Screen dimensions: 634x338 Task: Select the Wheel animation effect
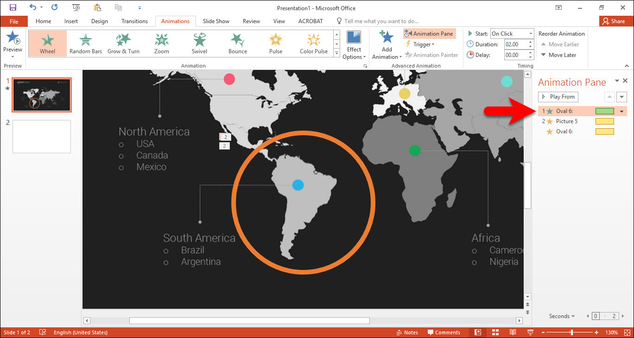click(47, 44)
